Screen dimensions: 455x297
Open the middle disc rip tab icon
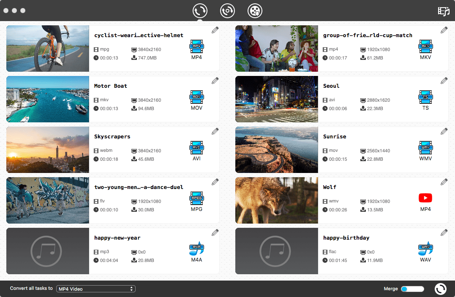coord(227,11)
